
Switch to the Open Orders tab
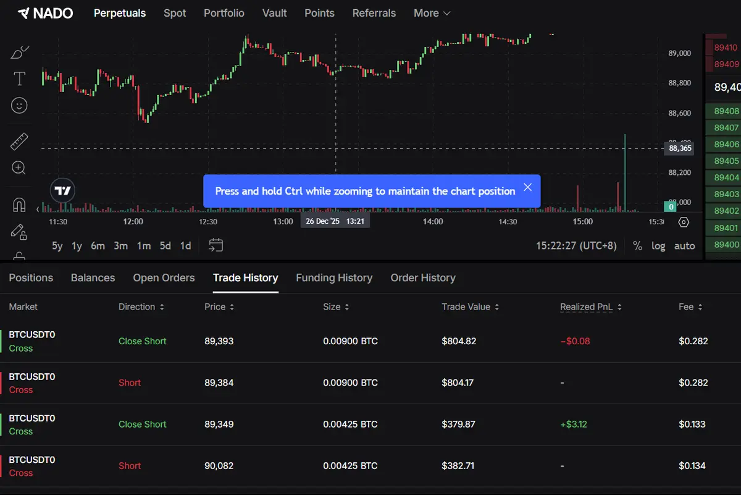click(164, 278)
